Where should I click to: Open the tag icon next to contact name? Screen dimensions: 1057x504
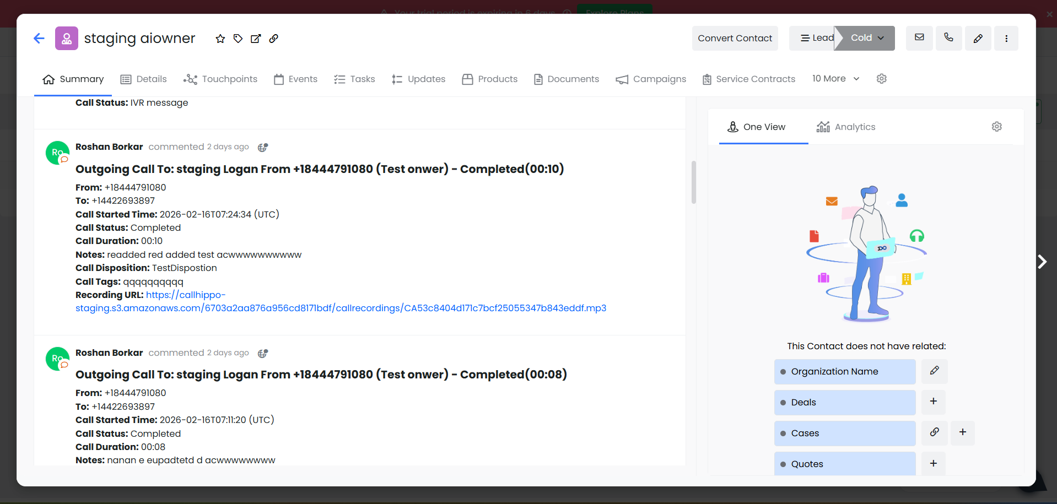click(x=238, y=39)
